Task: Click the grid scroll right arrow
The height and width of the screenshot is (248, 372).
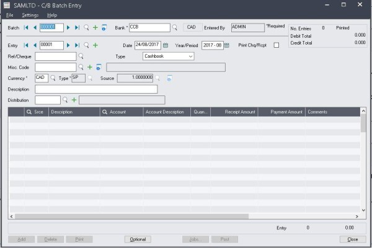Action: pos(357,216)
